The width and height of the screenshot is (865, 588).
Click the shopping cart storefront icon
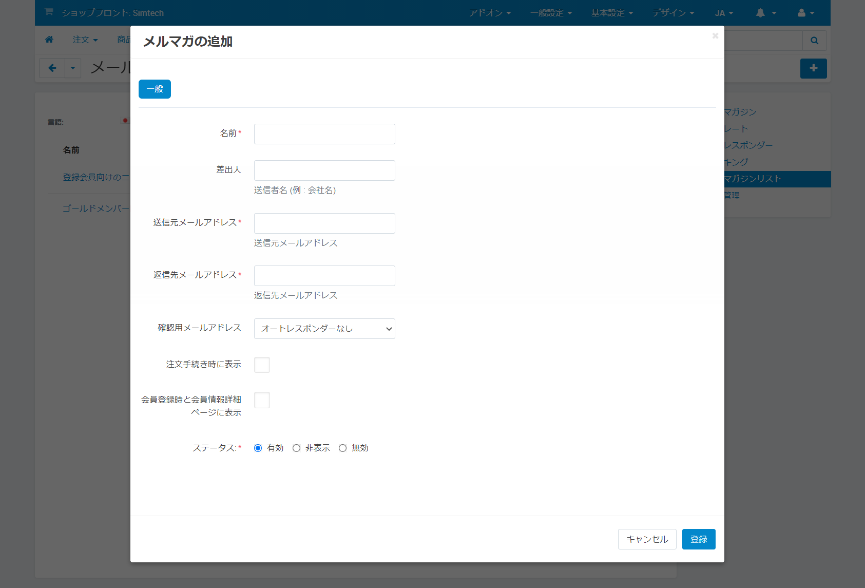click(49, 12)
